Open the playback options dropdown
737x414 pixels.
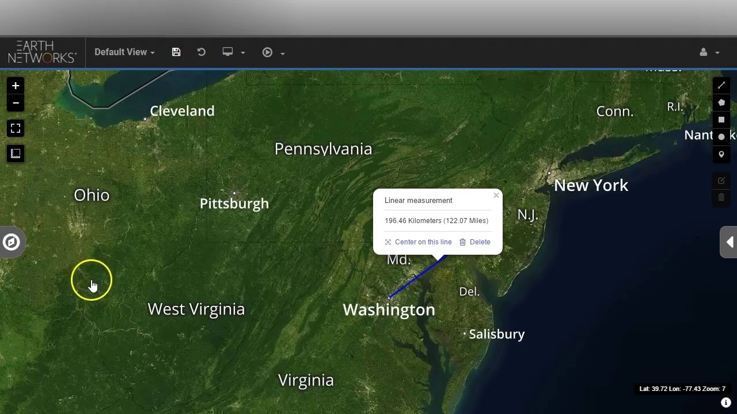coord(273,52)
